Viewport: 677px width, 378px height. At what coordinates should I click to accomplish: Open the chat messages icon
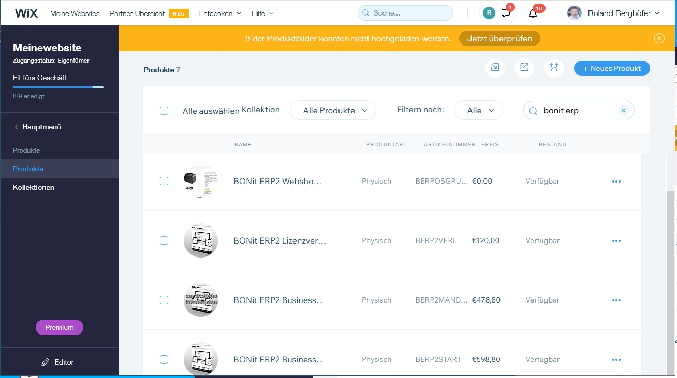506,13
